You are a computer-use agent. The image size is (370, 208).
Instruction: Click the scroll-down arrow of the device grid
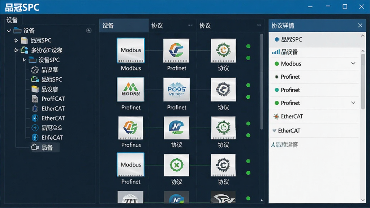pyautogui.click(x=262, y=200)
